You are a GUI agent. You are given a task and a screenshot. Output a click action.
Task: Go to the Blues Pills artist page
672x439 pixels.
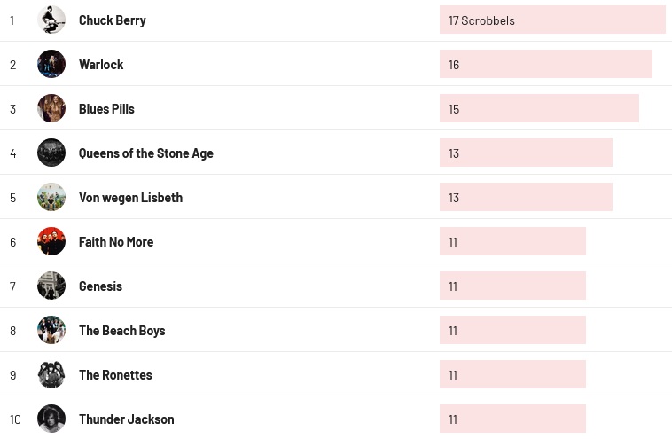106,109
